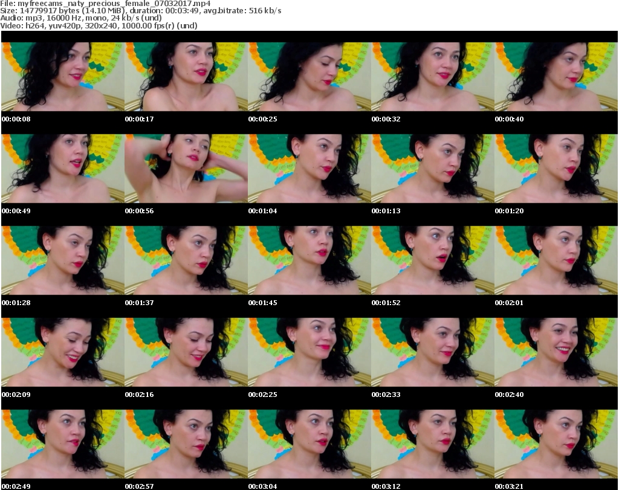The image size is (619, 490).
Task: Click the thumbnail timestamped 00:00:32
Action: pos(433,77)
